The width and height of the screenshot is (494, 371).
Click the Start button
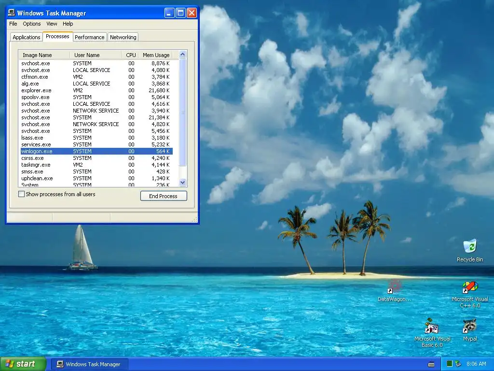click(23, 364)
